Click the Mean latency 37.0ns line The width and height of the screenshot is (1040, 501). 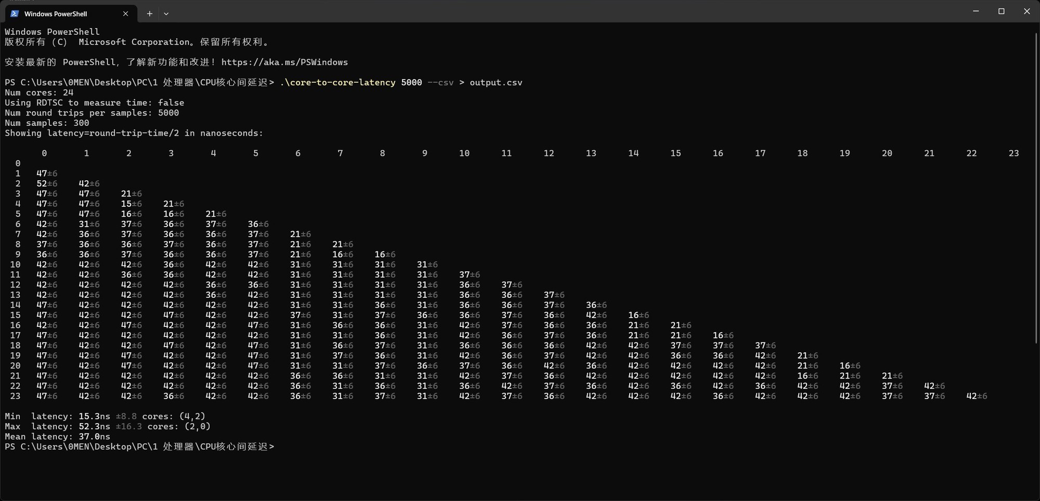(x=57, y=437)
